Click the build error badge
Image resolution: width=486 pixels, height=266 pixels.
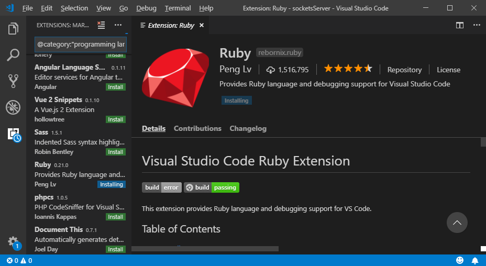click(x=162, y=187)
